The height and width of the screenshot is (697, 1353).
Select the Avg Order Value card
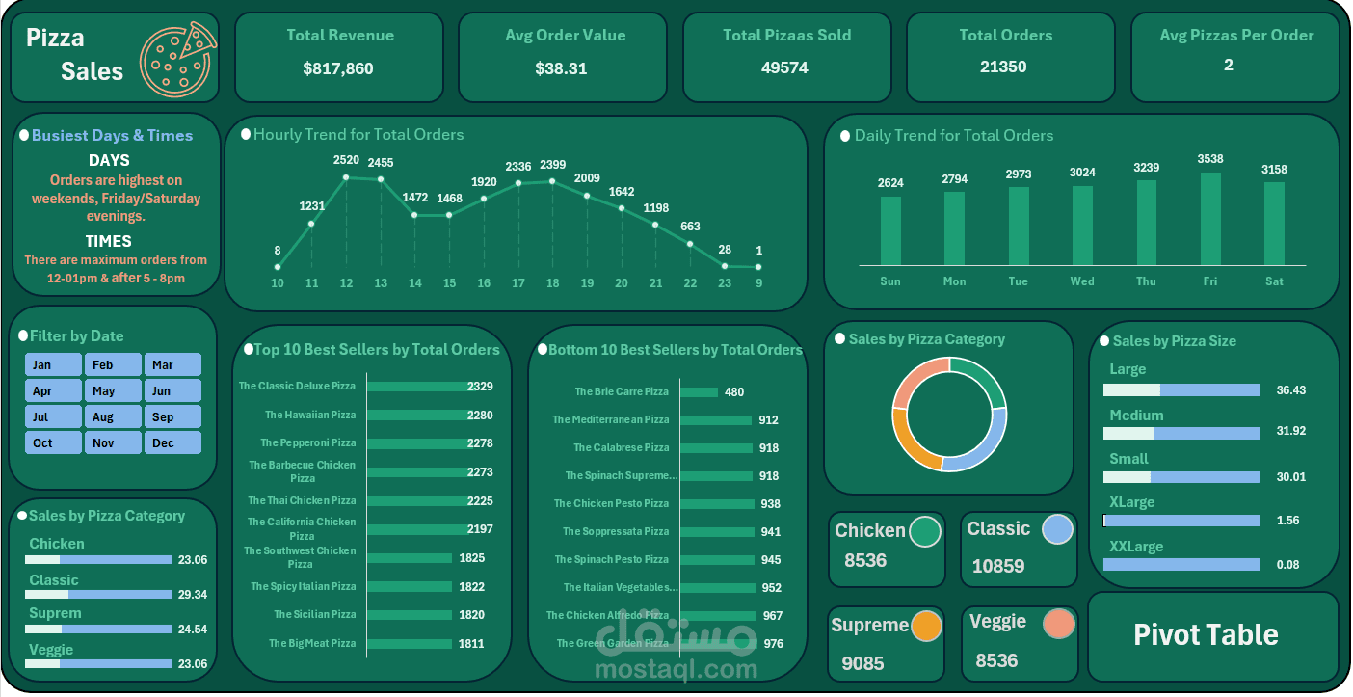tap(563, 57)
